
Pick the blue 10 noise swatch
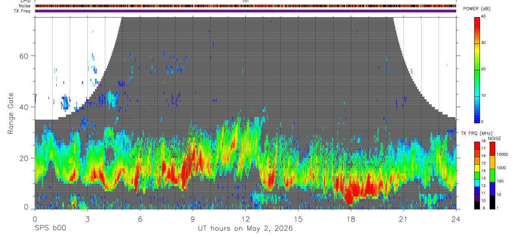(x=492, y=189)
